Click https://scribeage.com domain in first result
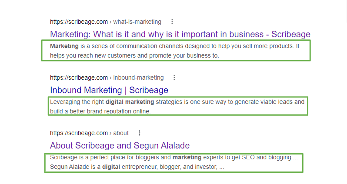Screen dimensions: 347x184 pos(79,22)
